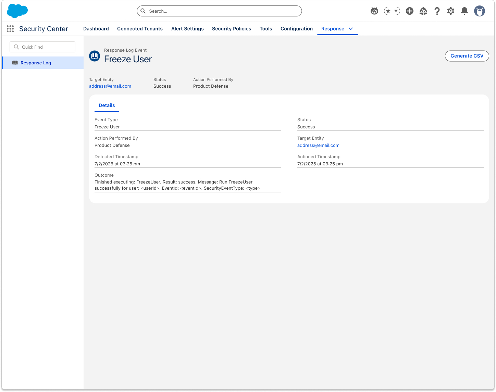Click the Response Log Event record icon

95,56
